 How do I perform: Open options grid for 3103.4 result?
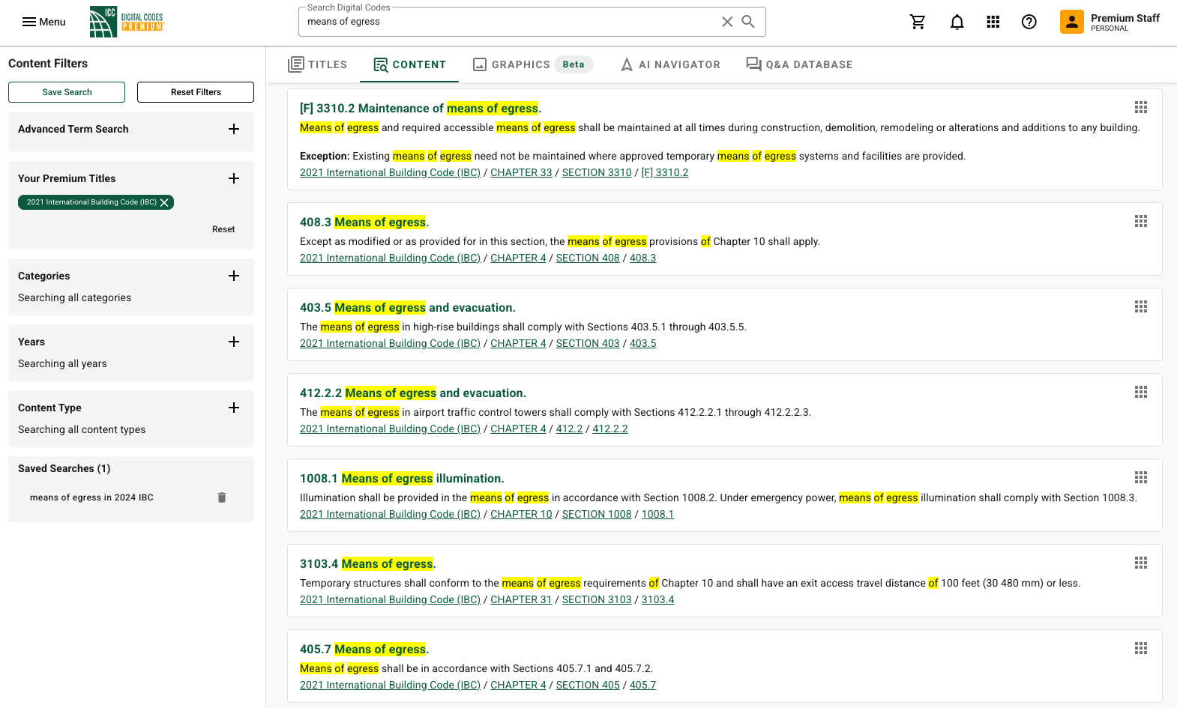1141,563
